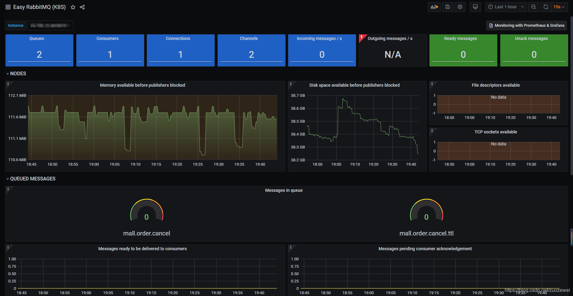573x296 pixels.
Task: Open the Messages in queue panel title menu
Action: click(x=284, y=190)
